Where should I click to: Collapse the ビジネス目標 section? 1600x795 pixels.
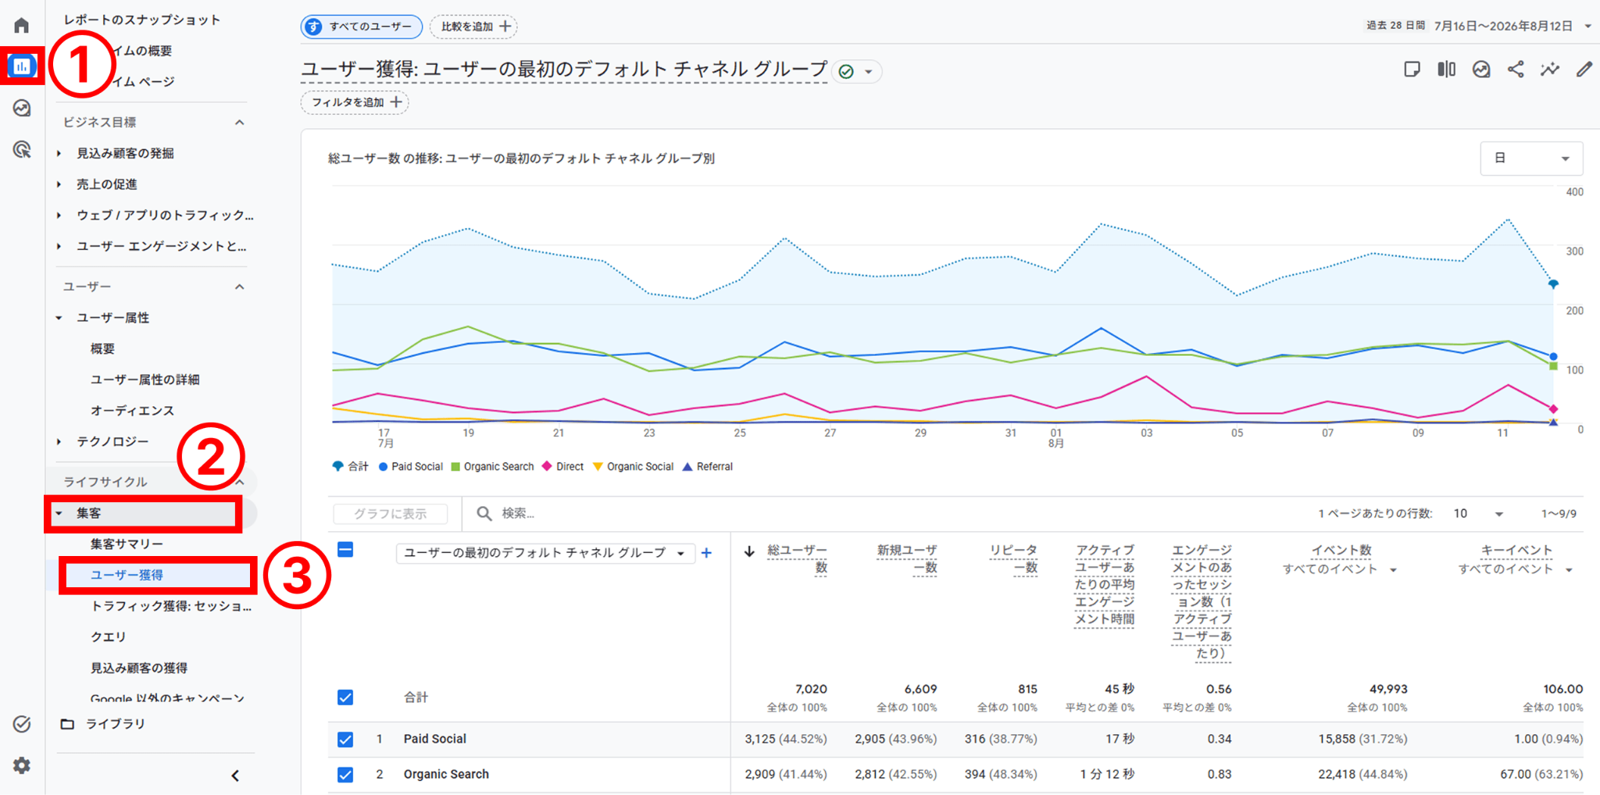(240, 123)
